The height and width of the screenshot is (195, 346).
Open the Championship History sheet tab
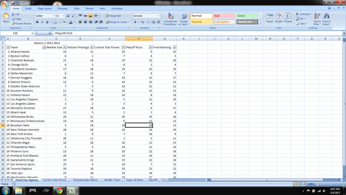[x=85, y=180]
